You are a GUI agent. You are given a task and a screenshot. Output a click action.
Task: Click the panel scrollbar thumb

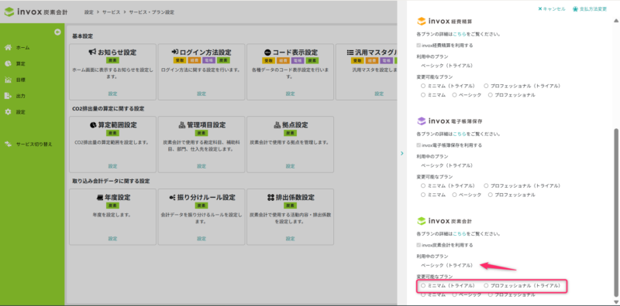(x=615, y=212)
